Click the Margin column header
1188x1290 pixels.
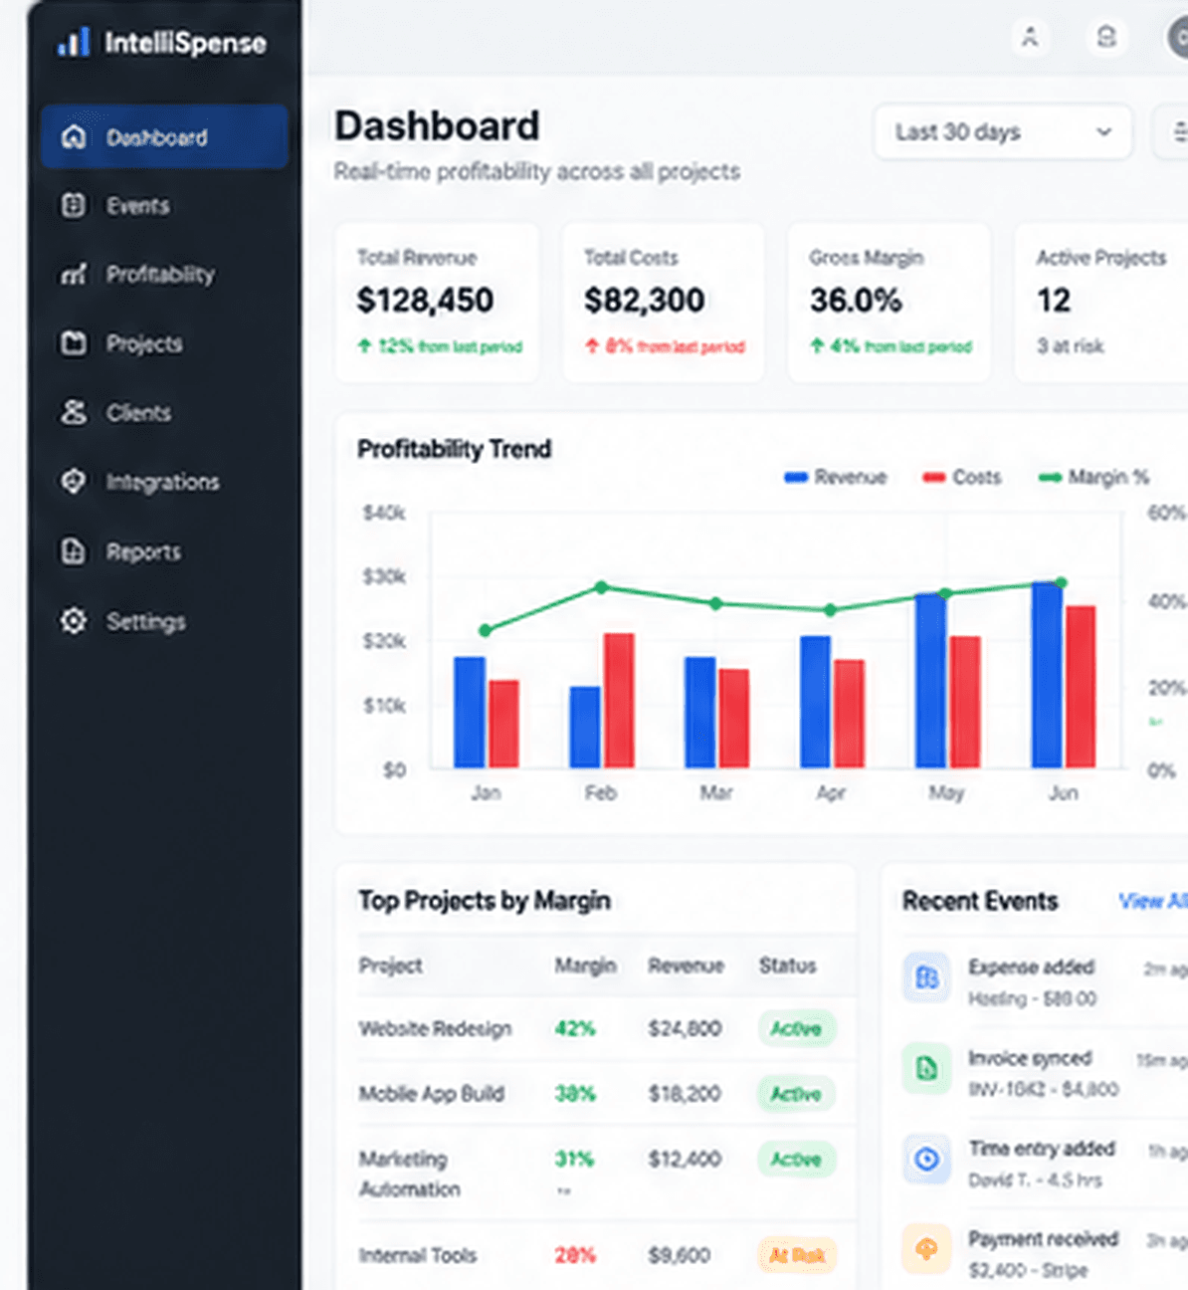tap(585, 965)
